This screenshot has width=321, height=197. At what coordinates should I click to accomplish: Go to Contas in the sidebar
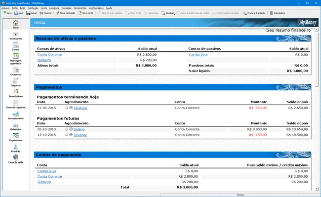[x=16, y=46]
